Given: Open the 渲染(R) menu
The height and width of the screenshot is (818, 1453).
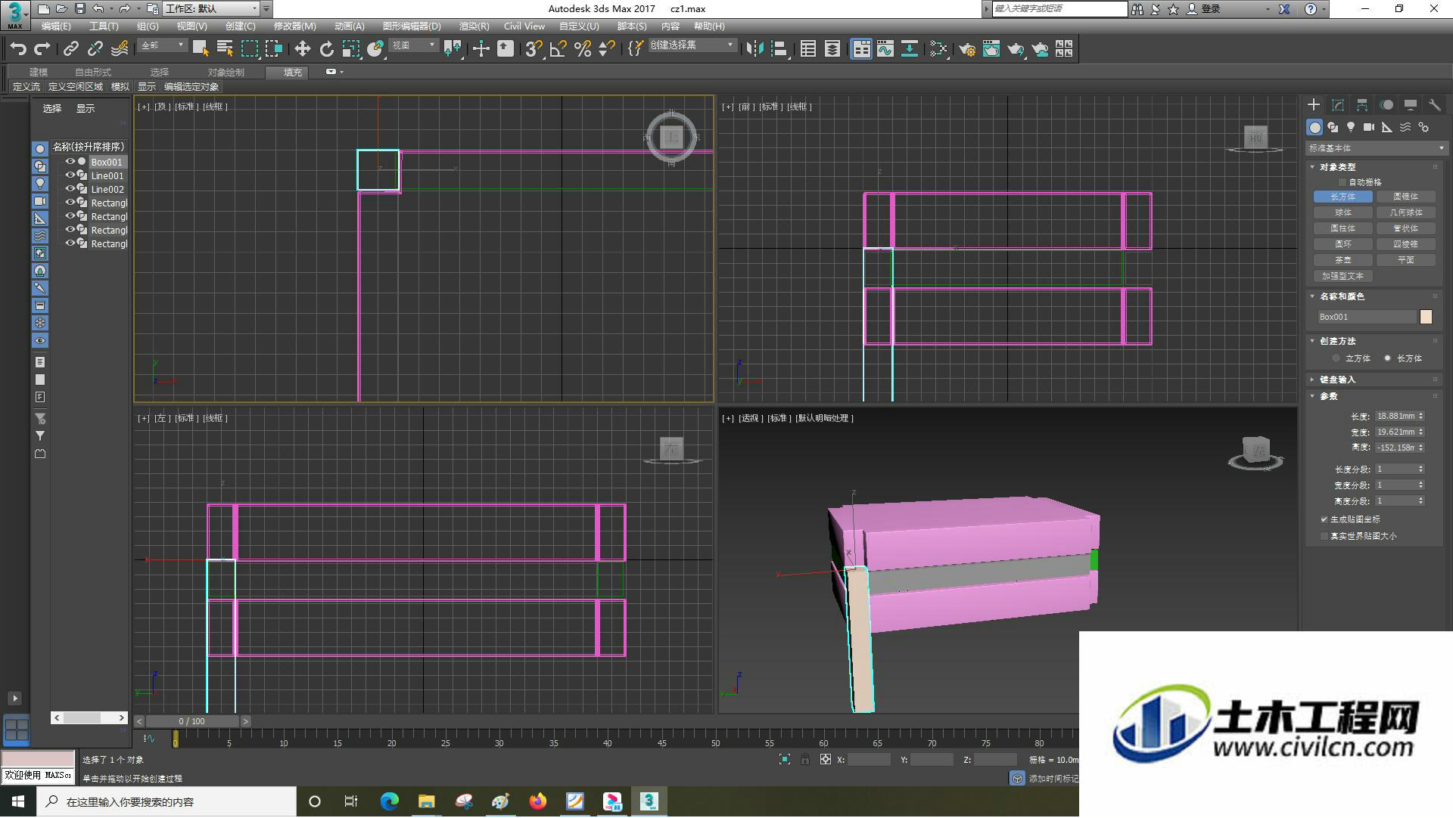Looking at the screenshot, I should (x=474, y=26).
